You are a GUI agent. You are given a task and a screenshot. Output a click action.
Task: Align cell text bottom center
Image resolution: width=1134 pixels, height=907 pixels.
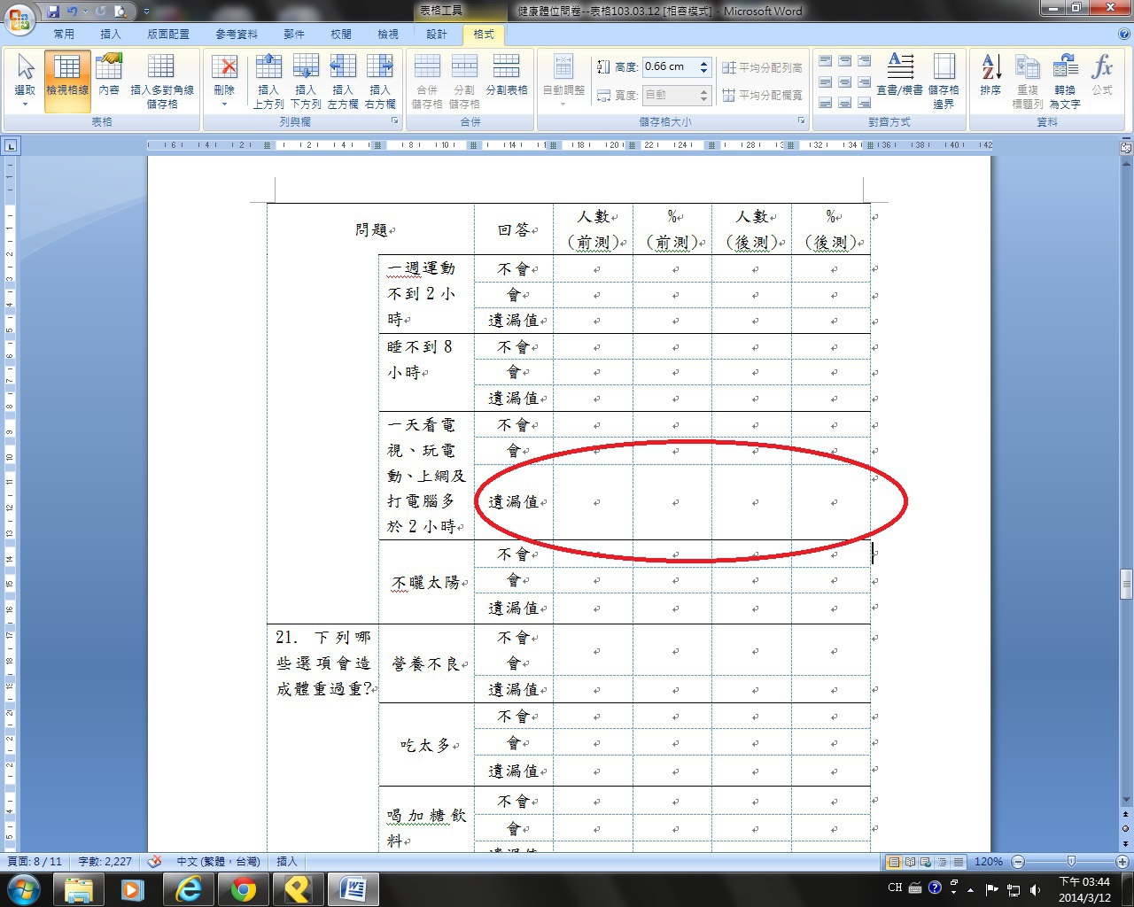(x=845, y=103)
